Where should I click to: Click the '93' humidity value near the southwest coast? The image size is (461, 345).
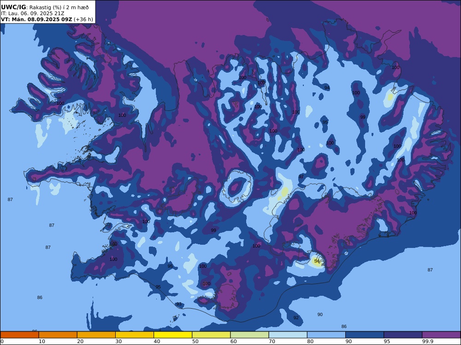[179, 304]
